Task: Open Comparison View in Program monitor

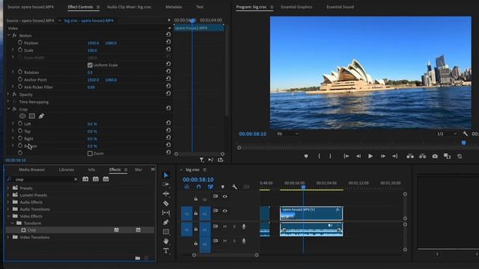Action: coord(447,156)
